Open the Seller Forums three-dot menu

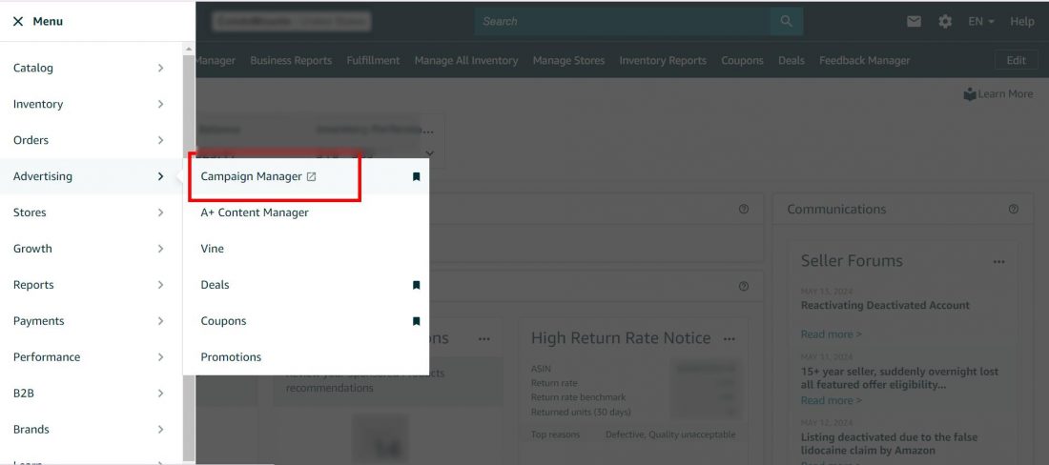pos(998,261)
